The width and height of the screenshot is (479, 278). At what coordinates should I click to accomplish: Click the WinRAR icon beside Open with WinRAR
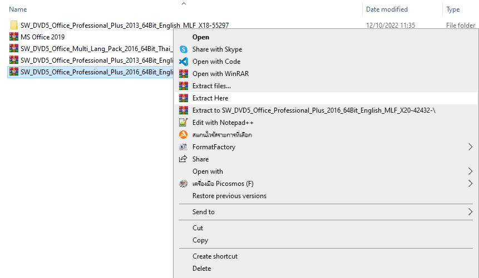183,73
